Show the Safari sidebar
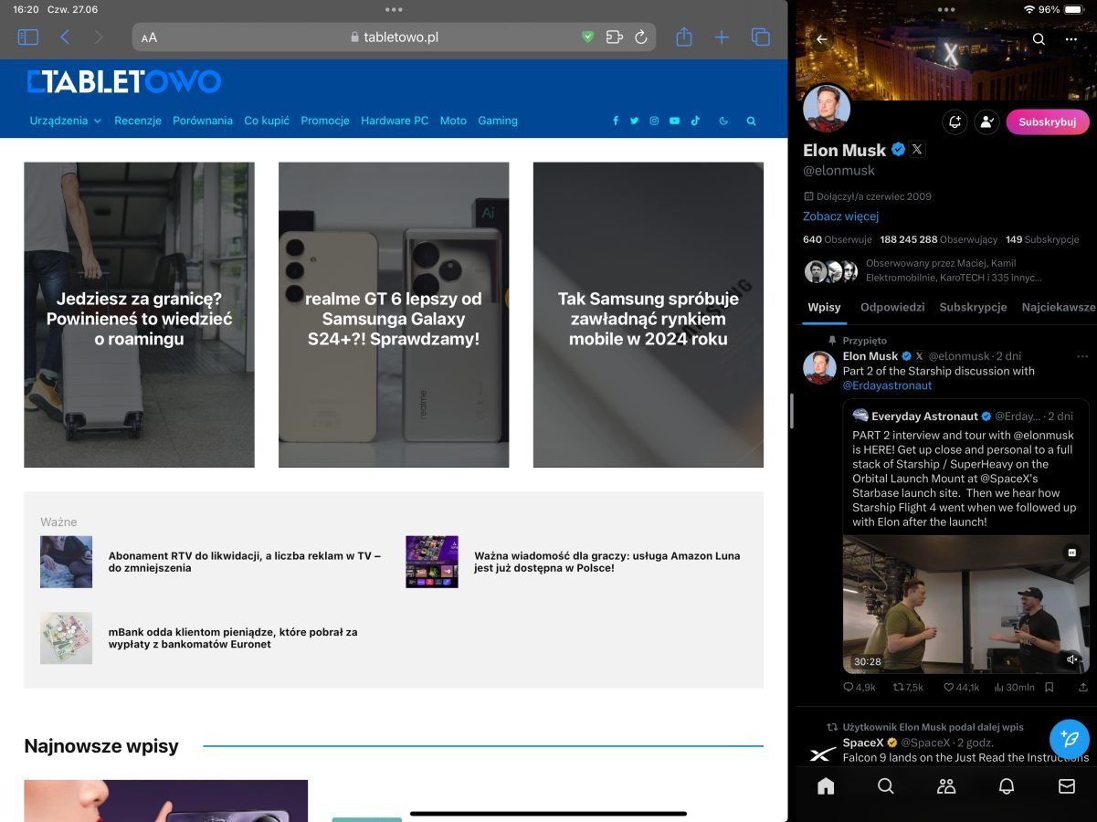 point(28,37)
